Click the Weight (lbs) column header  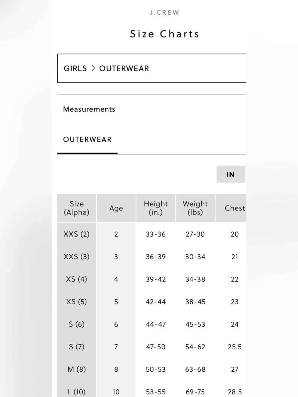point(195,208)
